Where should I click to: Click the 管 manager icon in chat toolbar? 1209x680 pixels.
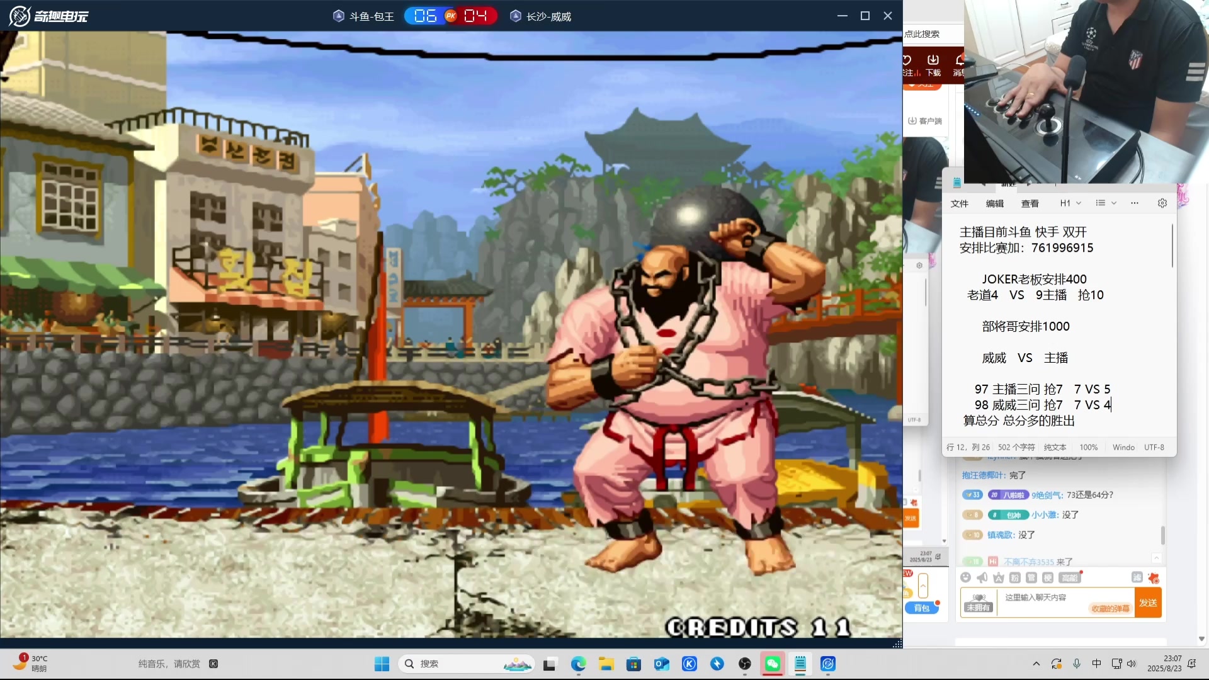point(1031,577)
